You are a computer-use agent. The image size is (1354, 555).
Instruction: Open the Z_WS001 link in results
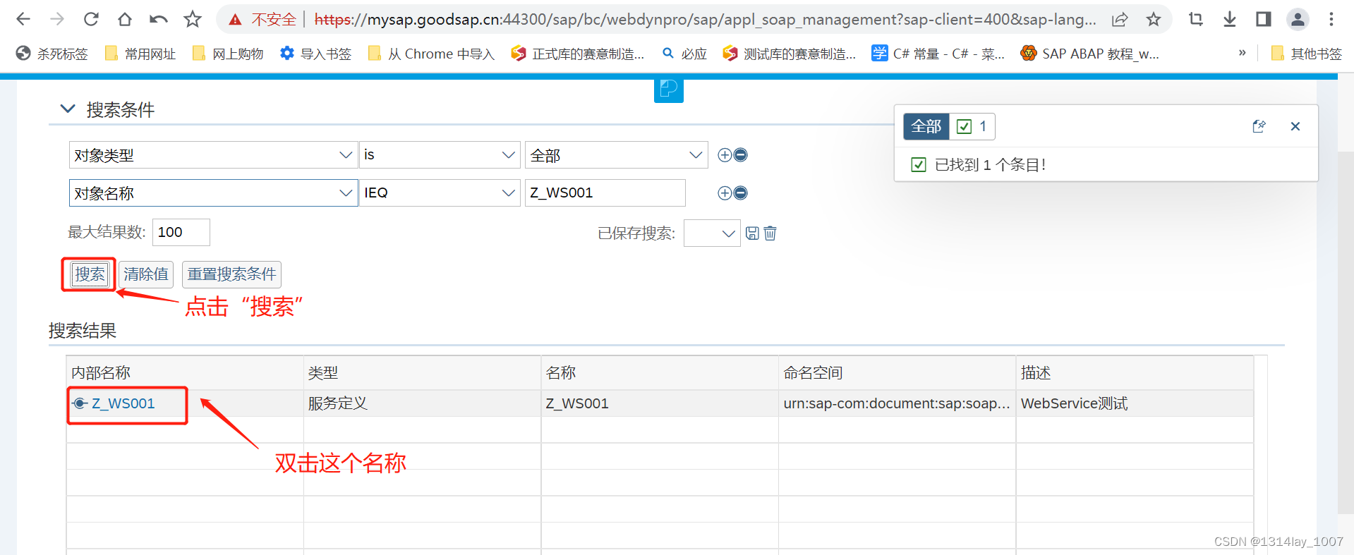123,403
